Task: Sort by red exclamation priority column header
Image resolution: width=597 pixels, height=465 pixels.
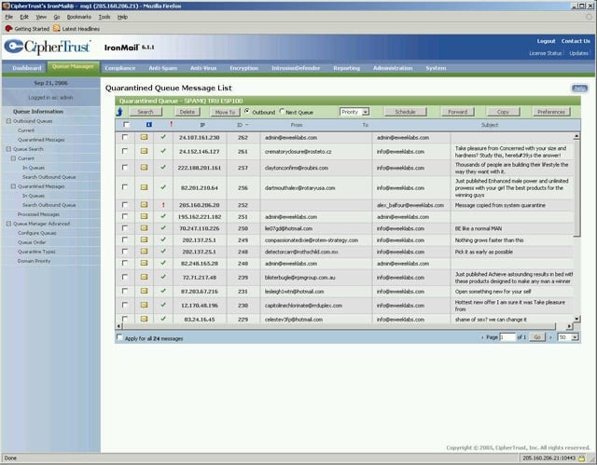Action: pyautogui.click(x=172, y=124)
